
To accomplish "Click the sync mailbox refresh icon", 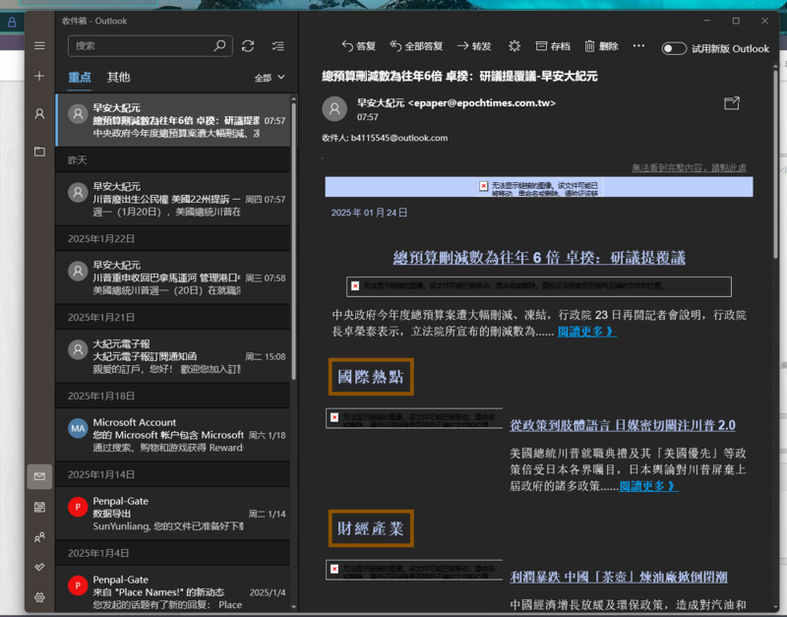I will click(248, 45).
